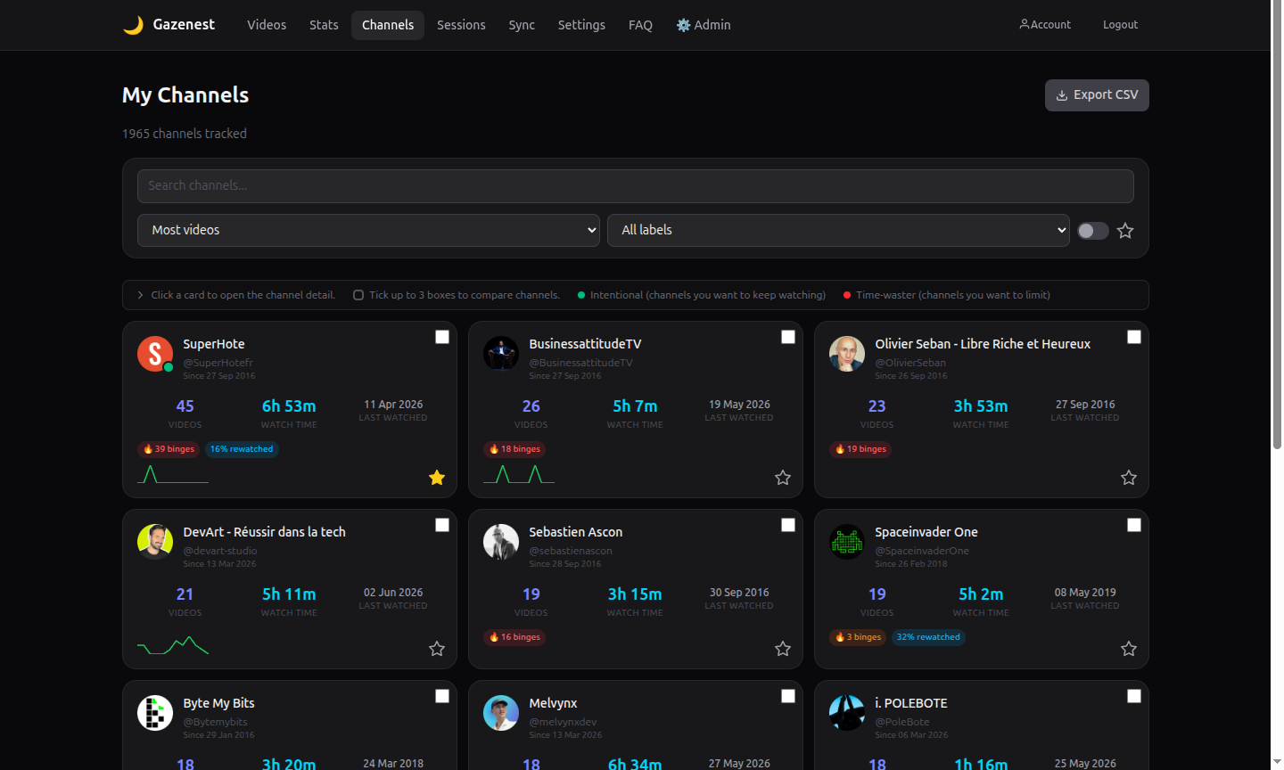
Task: Click BusinessattitudeTV 18 binges badge
Action: (514, 449)
